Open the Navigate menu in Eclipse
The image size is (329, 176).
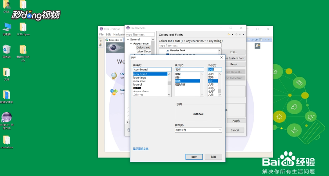click(x=119, y=34)
